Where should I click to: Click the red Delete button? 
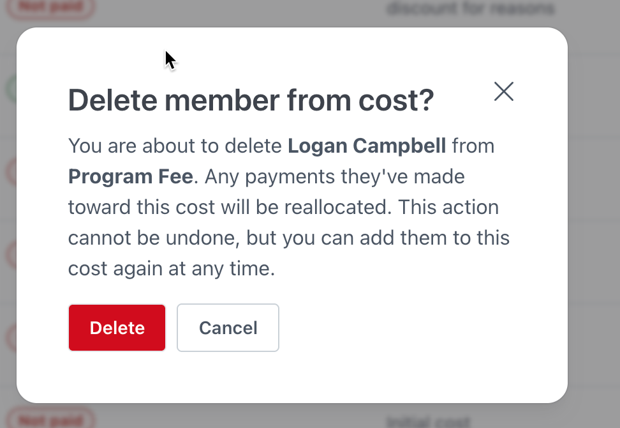[x=117, y=328]
